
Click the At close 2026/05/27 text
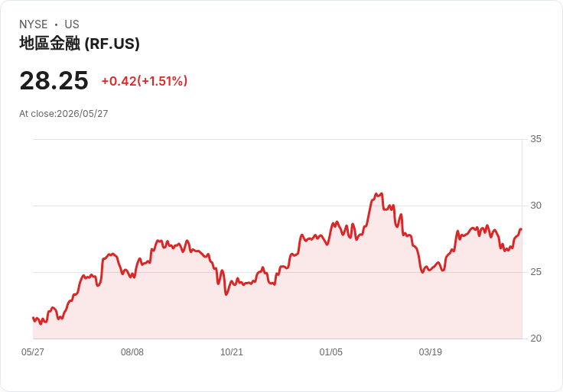click(x=63, y=114)
